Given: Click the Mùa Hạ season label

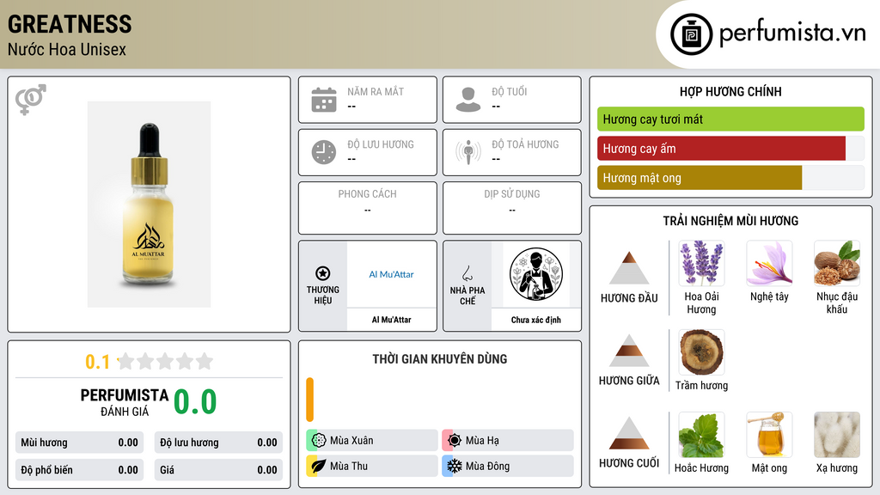Looking at the screenshot, I should click(x=482, y=441).
